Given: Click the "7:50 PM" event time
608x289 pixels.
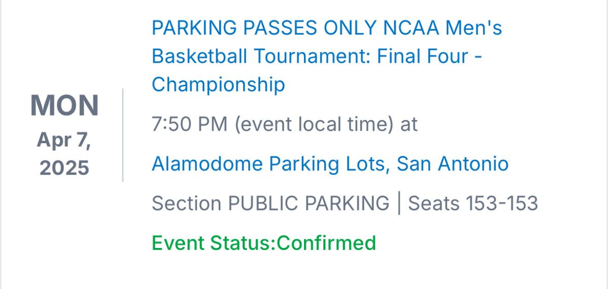Looking at the screenshot, I should 189,124.
